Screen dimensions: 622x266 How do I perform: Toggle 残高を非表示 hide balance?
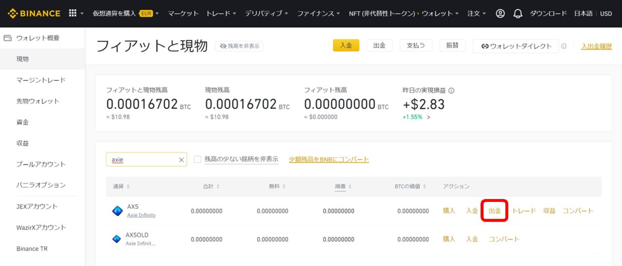pos(239,46)
